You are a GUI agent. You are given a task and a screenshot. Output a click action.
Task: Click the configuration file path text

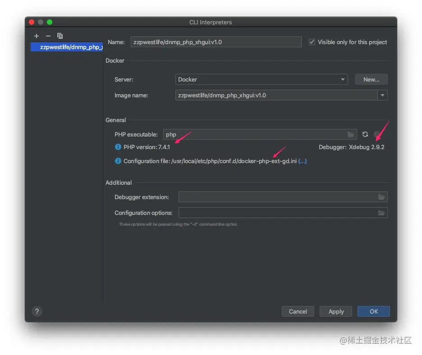coord(234,161)
